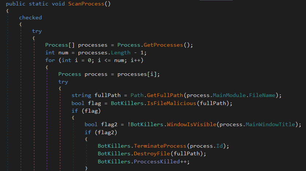This screenshot has width=306, height=171.
Task: Click the WindowIsVisible method name
Action: pyautogui.click(x=191, y=124)
